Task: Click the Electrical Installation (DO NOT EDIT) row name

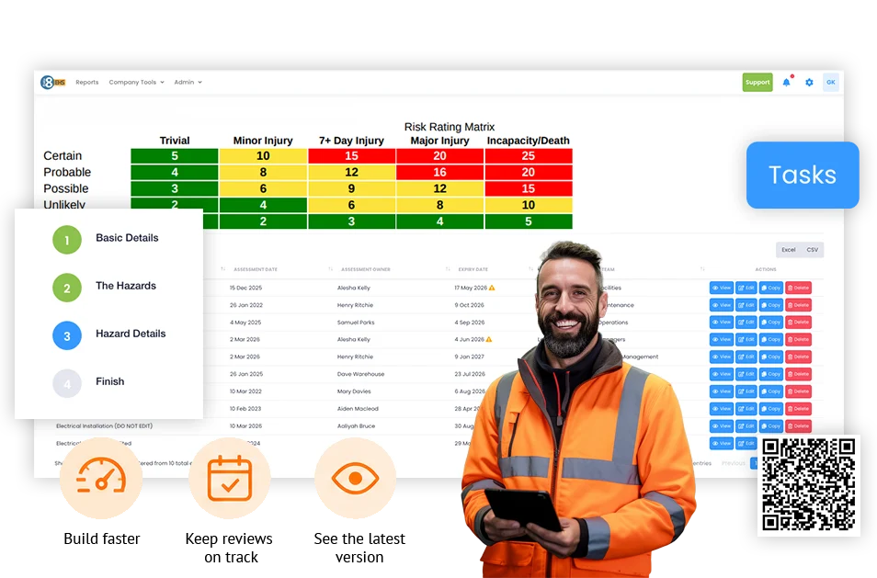Action: 104,426
